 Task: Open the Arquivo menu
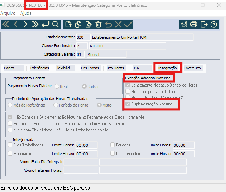point(8,13)
